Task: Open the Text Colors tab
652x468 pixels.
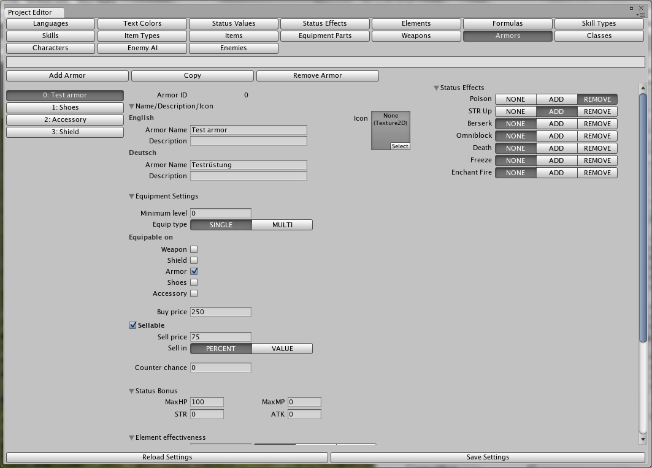Action: coord(142,24)
